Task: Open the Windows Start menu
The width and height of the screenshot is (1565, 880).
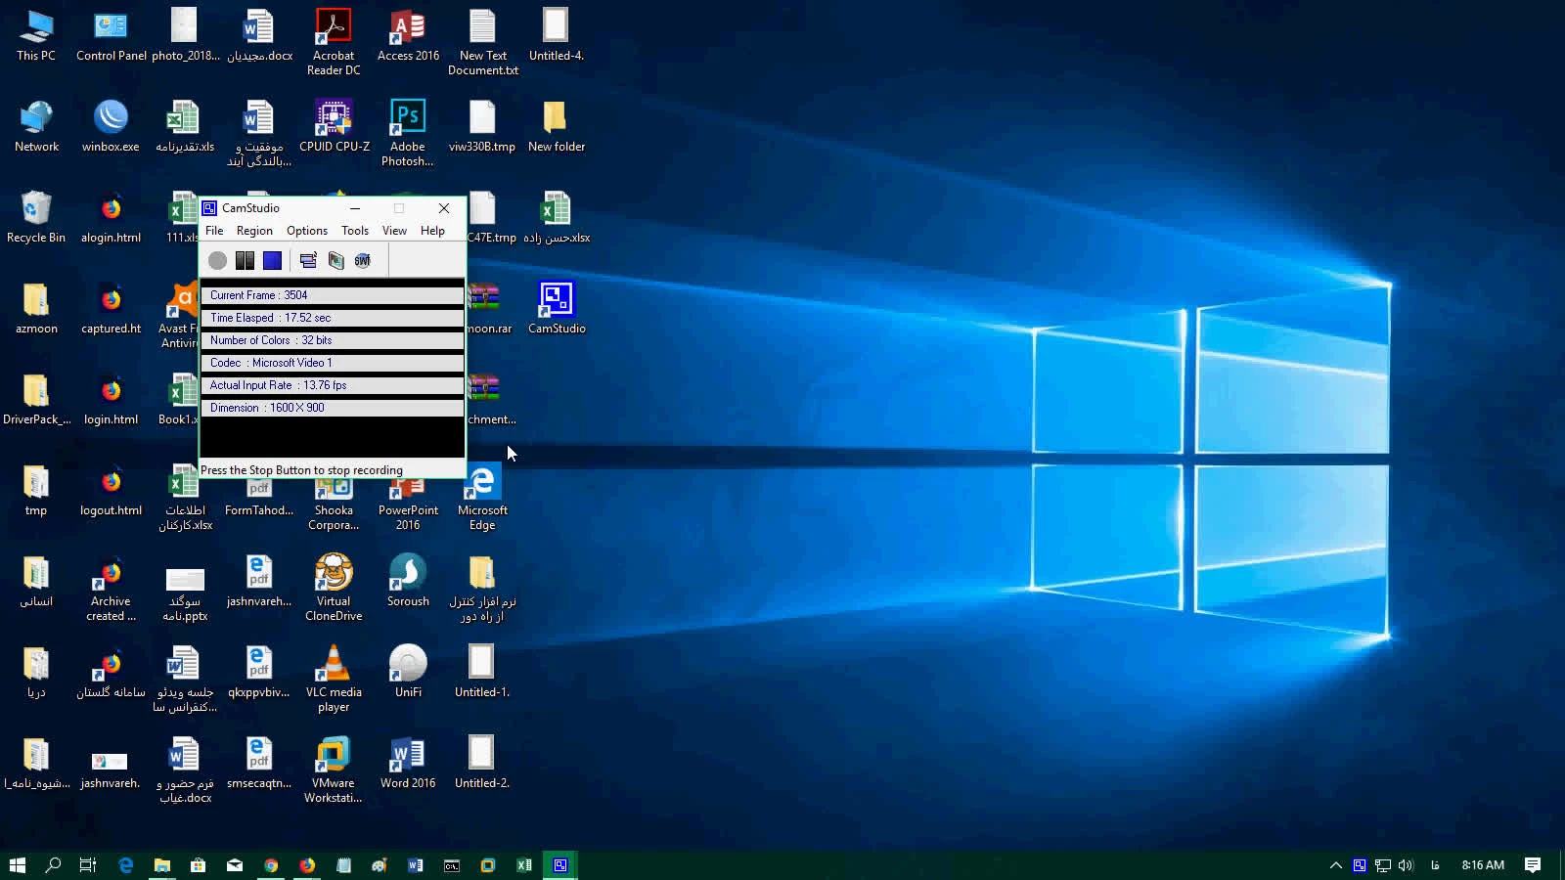Action: (x=17, y=865)
